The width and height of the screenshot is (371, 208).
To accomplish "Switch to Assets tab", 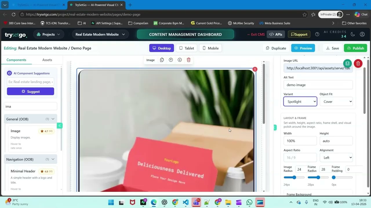I will 47,60.
